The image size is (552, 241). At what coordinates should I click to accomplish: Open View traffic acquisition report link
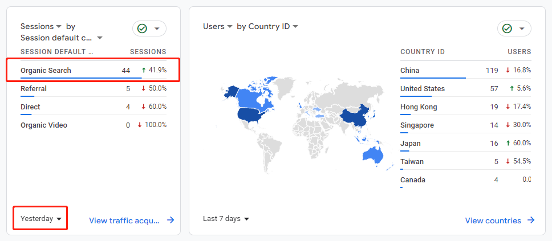pyautogui.click(x=124, y=220)
